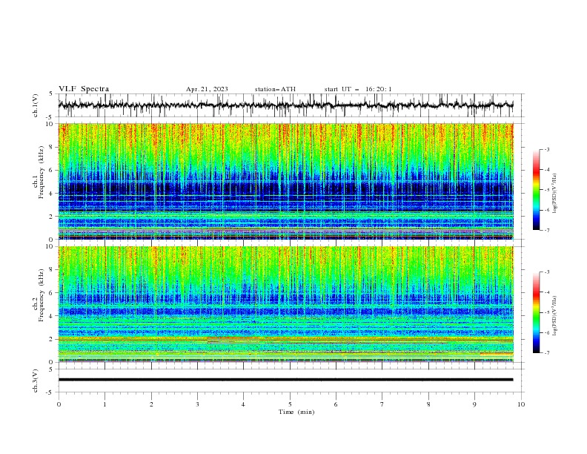Click the time axis tick labeled 0
This screenshot has width=587, height=454.
(x=59, y=404)
